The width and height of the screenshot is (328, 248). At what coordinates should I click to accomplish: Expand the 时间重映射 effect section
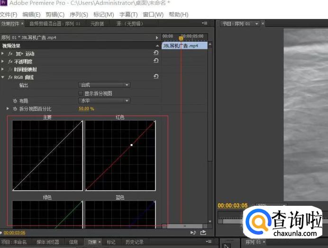click(x=3, y=69)
